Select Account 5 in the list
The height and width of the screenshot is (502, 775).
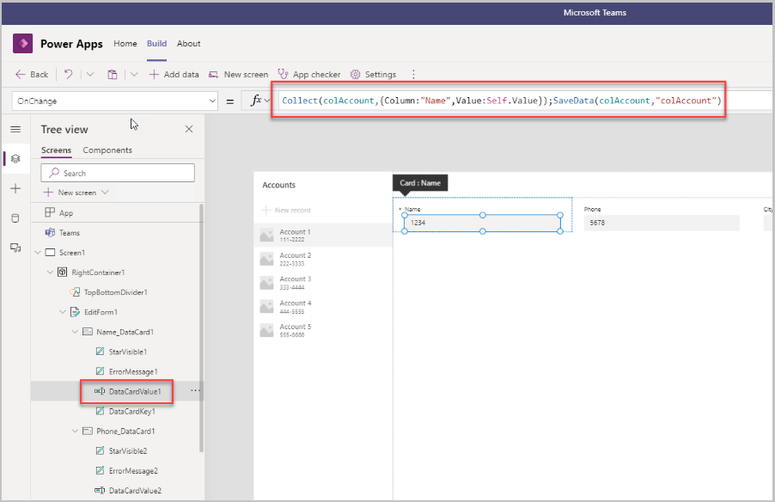pos(323,330)
